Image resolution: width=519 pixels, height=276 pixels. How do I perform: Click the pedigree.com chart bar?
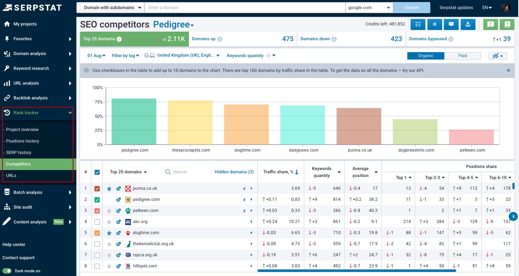[134, 122]
